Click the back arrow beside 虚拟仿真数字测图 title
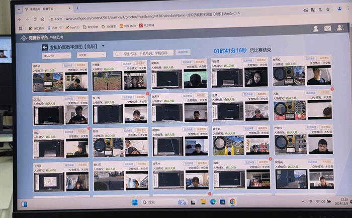The height and width of the screenshot is (218, 352). tap(44, 48)
